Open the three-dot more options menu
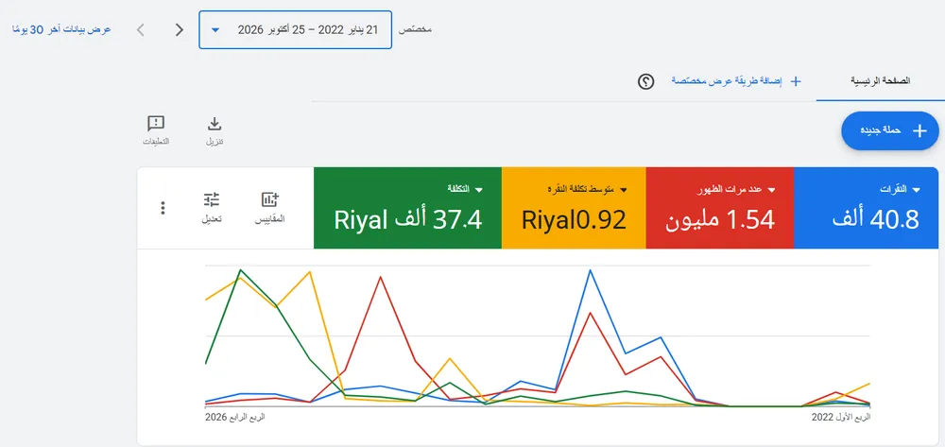Viewport: 945px width, 447px height. [163, 209]
